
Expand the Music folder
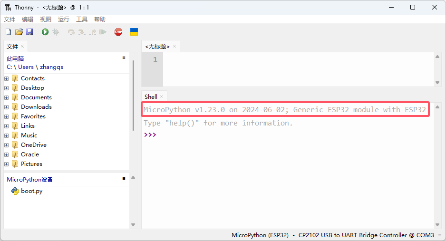7,135
